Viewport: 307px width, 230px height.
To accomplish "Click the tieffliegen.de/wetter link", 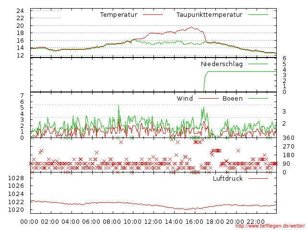I will pyautogui.click(x=270, y=226).
